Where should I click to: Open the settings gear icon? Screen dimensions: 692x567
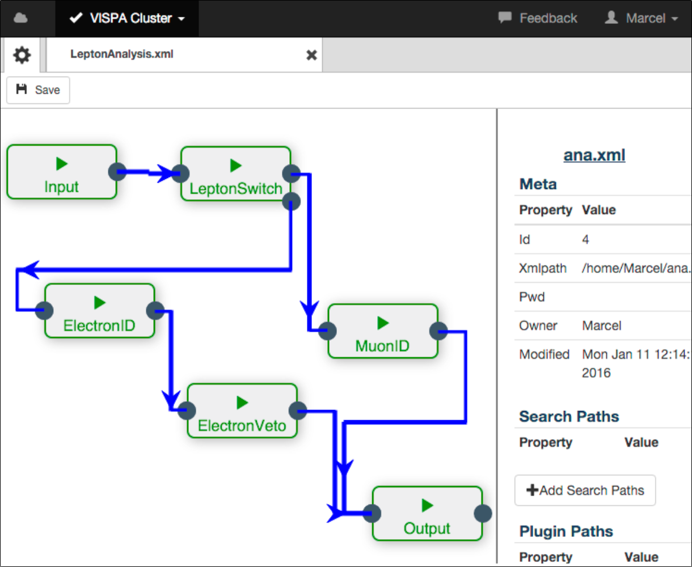coord(22,55)
